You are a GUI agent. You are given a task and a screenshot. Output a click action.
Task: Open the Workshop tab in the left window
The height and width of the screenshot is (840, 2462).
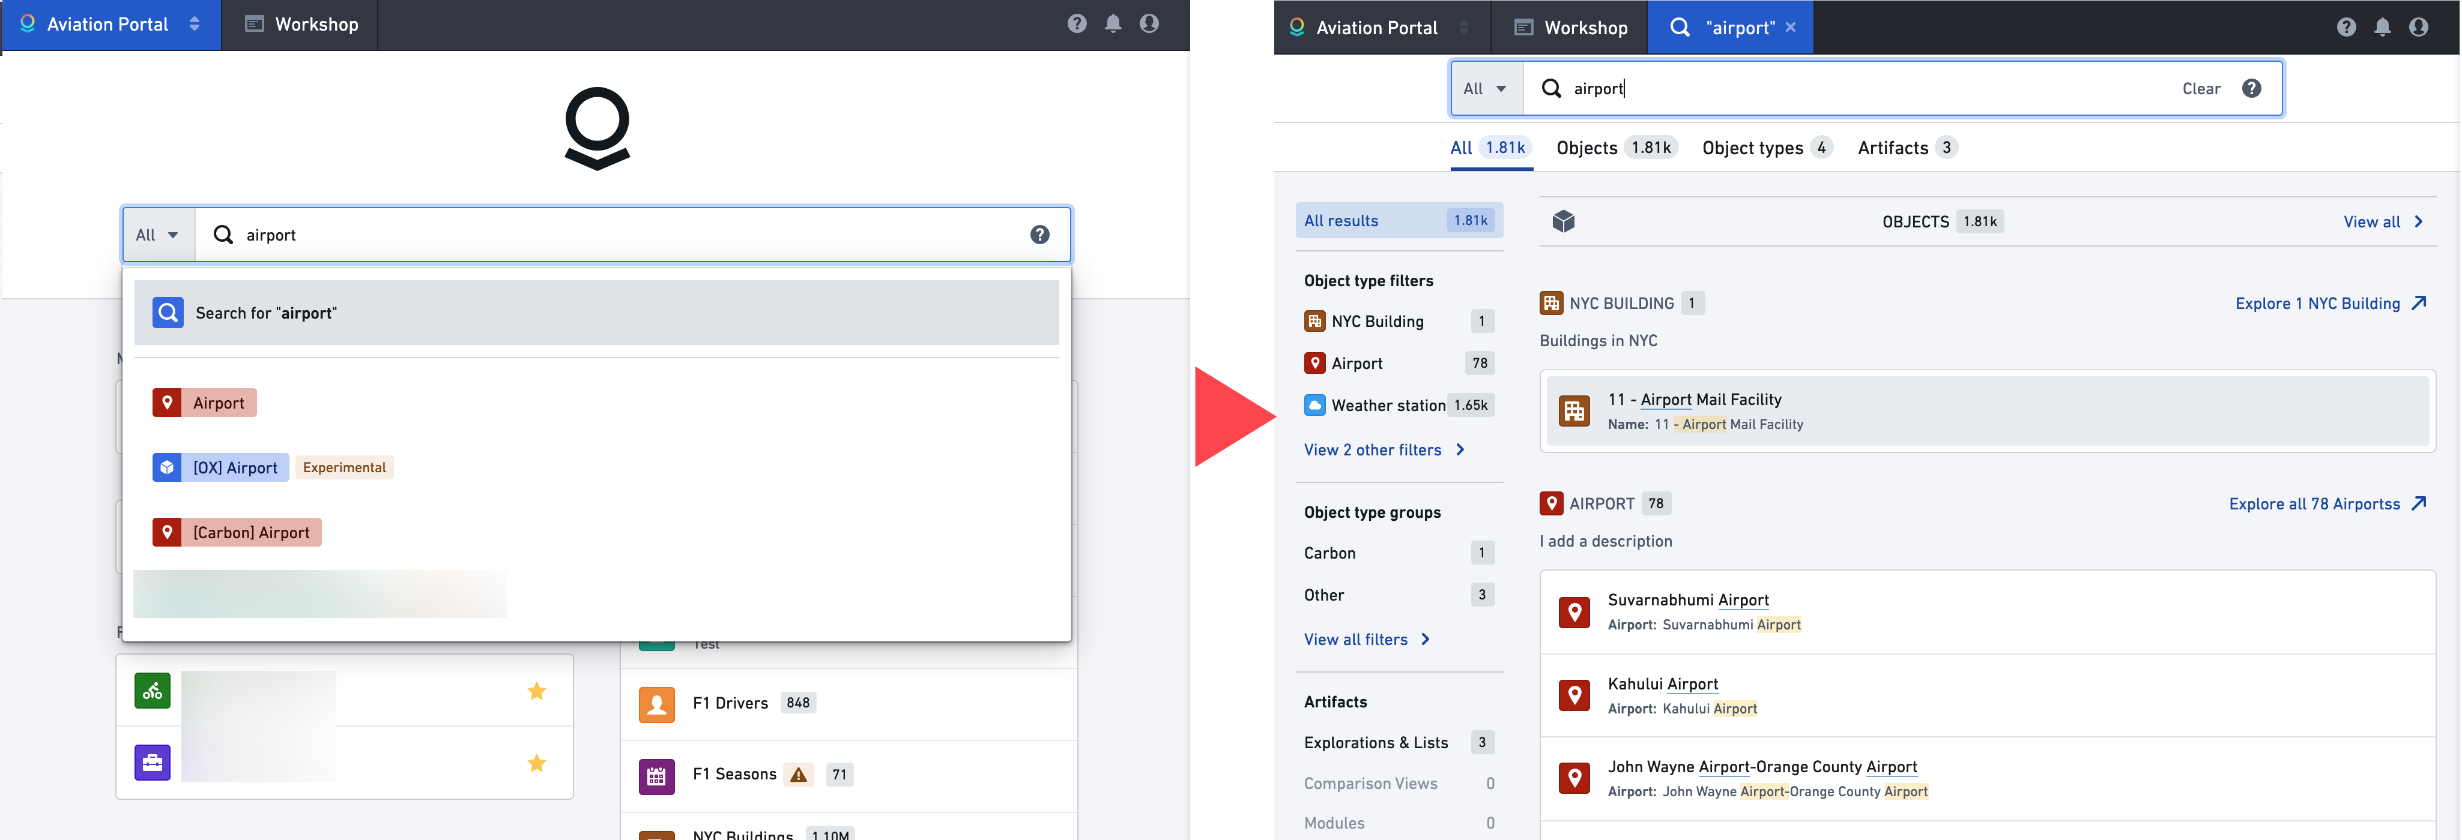301,24
